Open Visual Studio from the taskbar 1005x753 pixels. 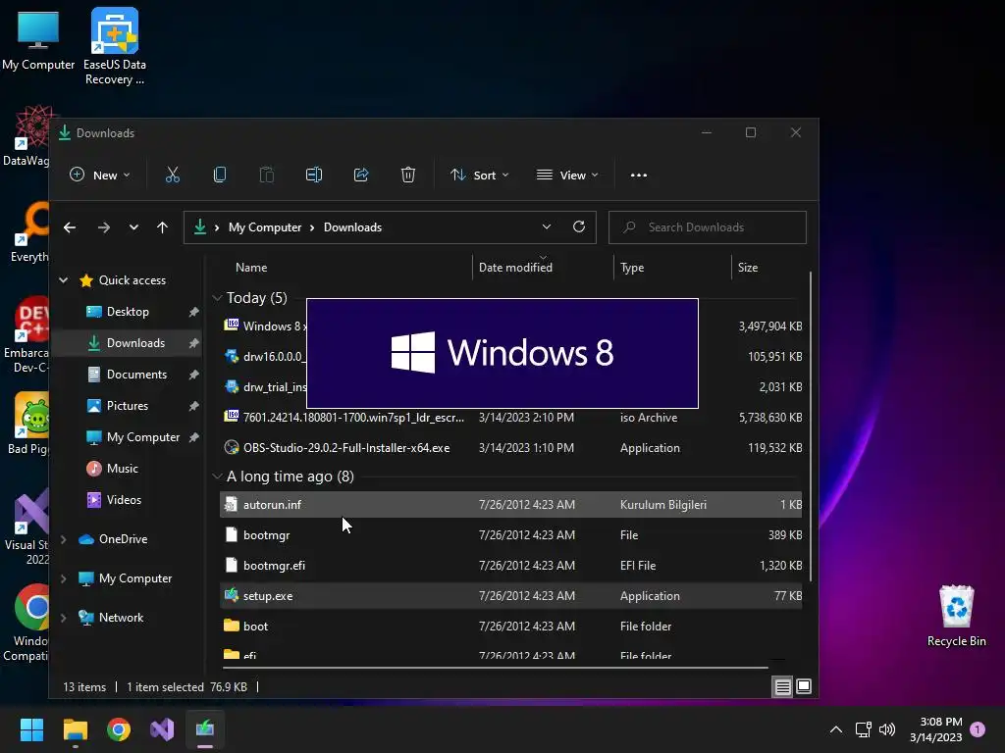[162, 729]
